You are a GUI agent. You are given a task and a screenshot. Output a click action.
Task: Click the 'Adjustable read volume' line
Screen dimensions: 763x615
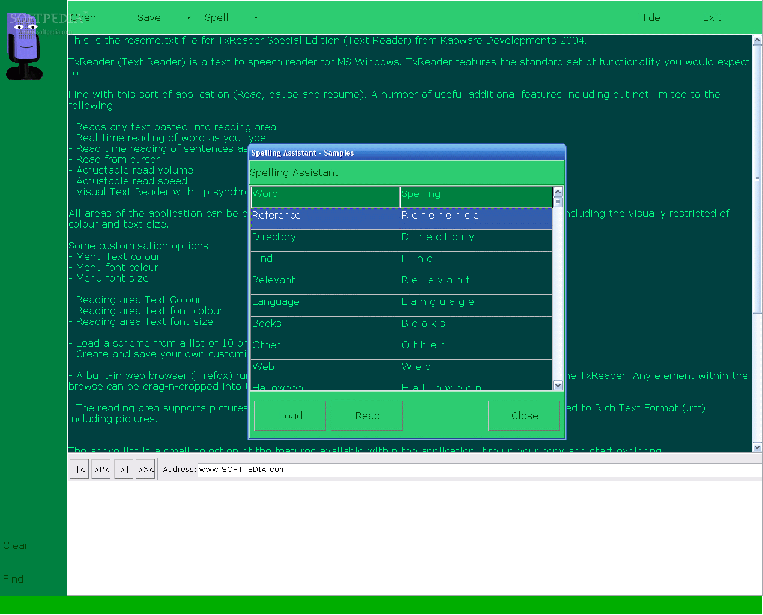point(131,170)
